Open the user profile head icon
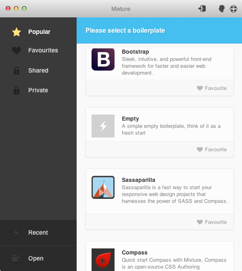Image resolution: width=242 pixels, height=271 pixels. 221,8
